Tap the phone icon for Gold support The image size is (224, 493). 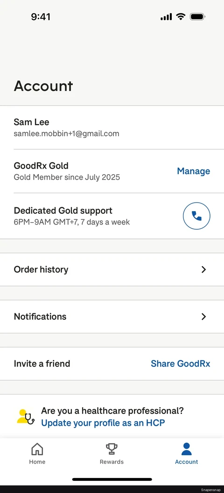click(196, 216)
